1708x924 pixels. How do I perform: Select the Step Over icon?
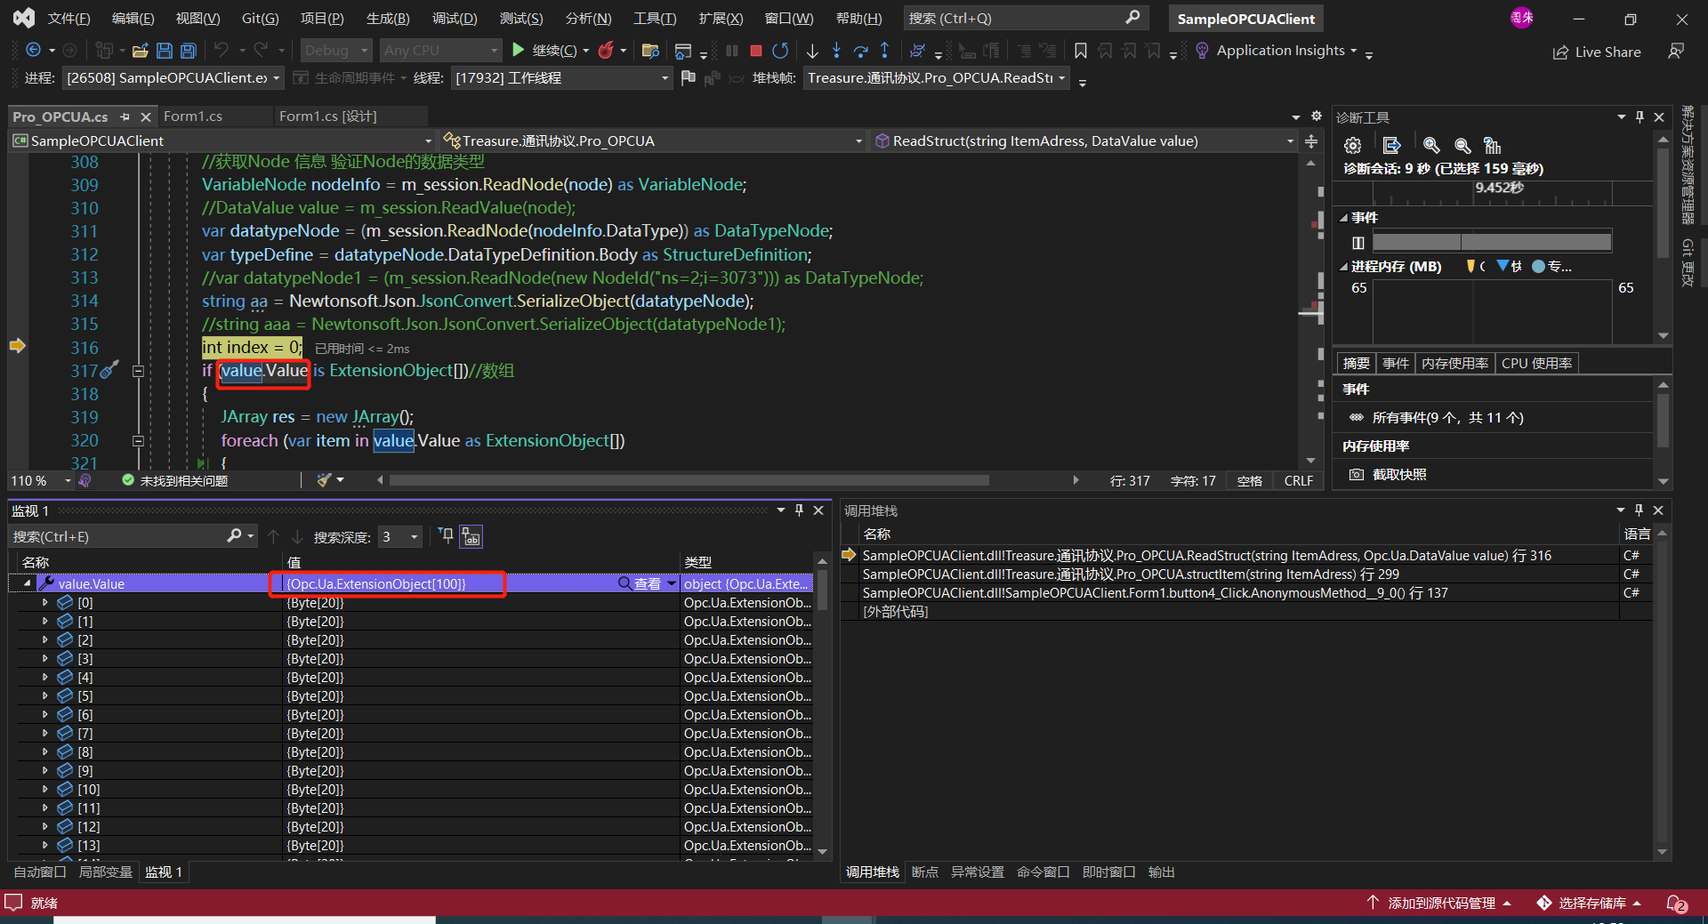click(x=860, y=51)
